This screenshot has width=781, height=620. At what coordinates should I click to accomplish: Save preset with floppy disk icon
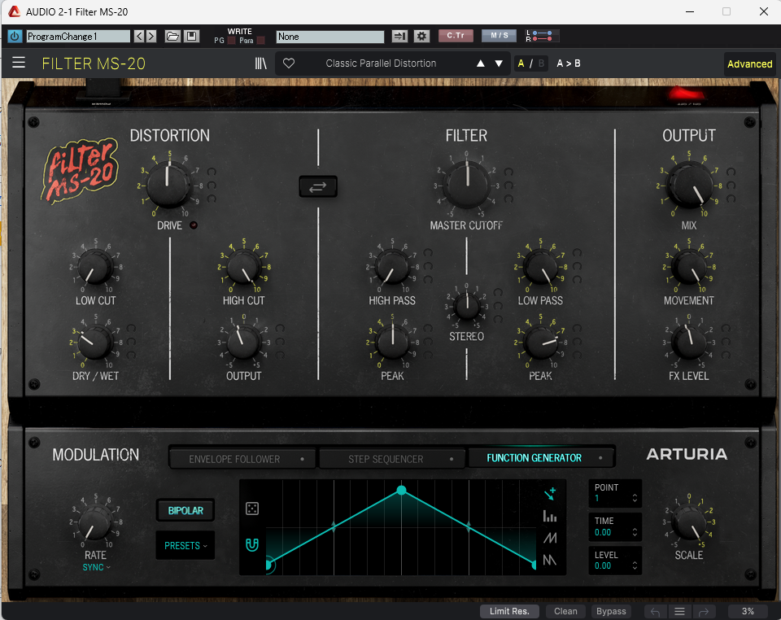192,37
